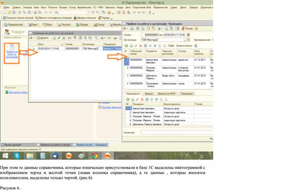The height and width of the screenshot is (196, 285).
Task: Click Швидке освоєння button
Action: click(85, 18)
